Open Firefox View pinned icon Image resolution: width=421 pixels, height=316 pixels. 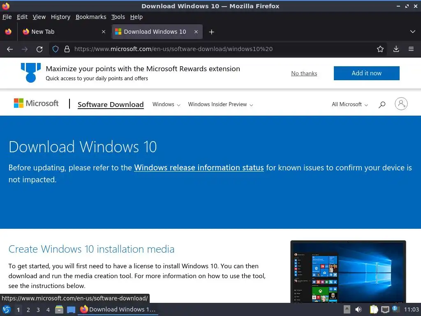pos(8,32)
